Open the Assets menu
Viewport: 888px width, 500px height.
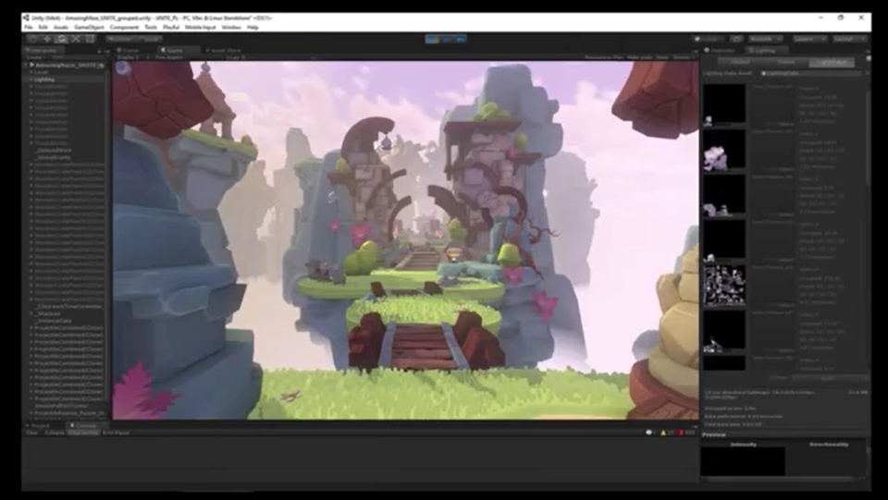click(61, 27)
